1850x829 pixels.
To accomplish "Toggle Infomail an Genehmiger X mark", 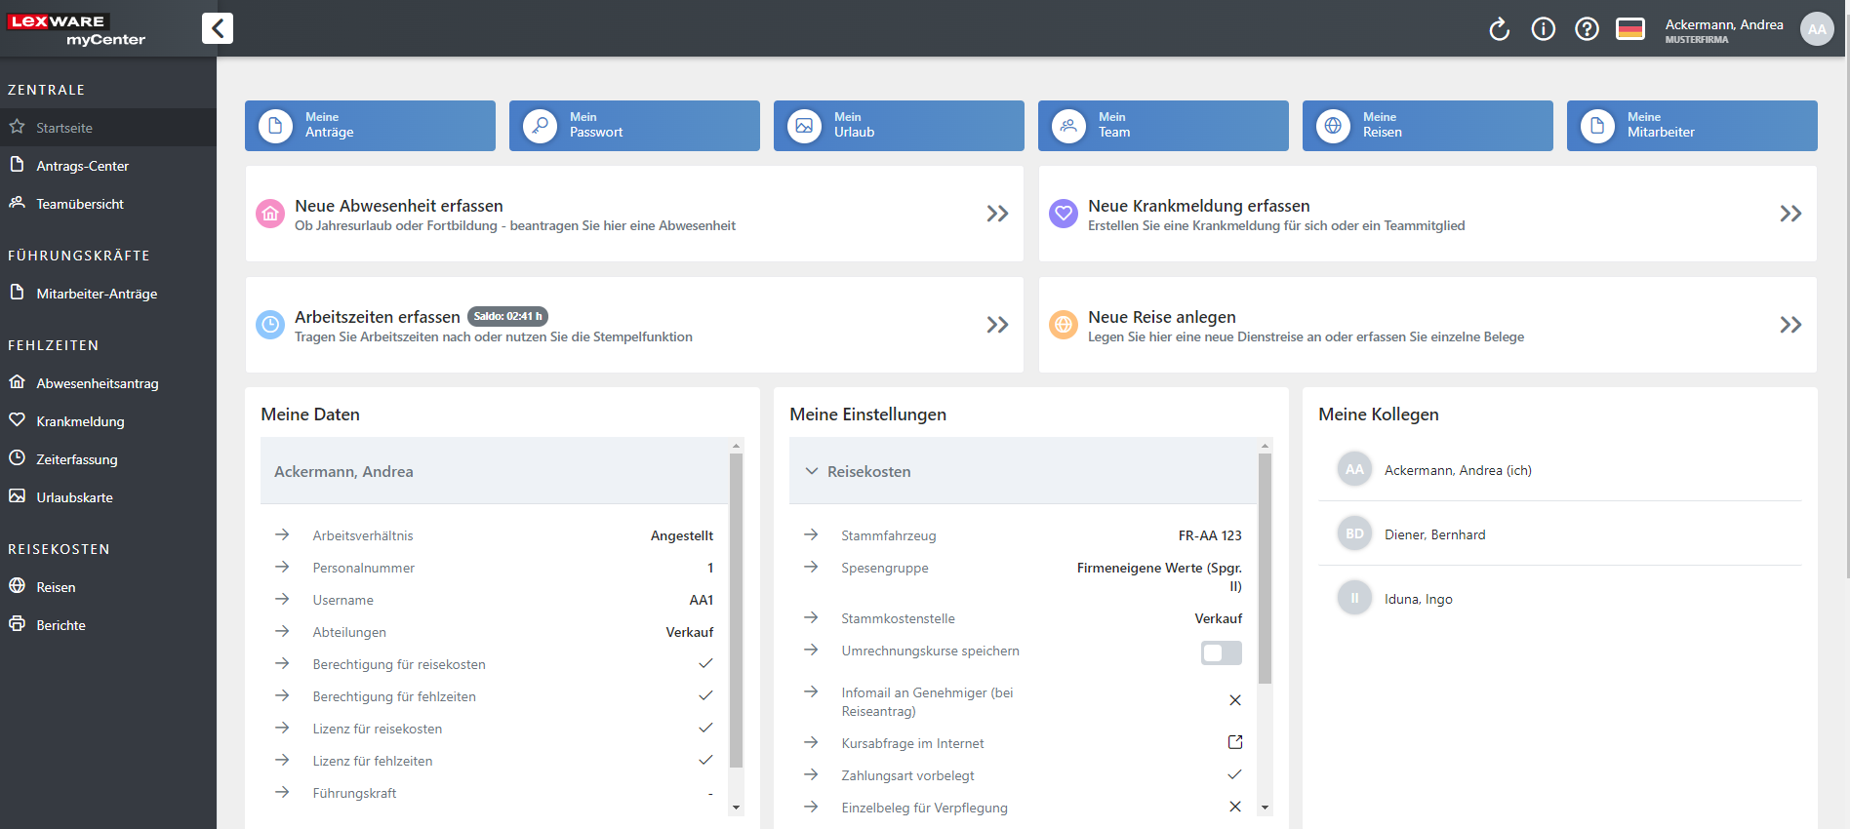I will (1234, 700).
